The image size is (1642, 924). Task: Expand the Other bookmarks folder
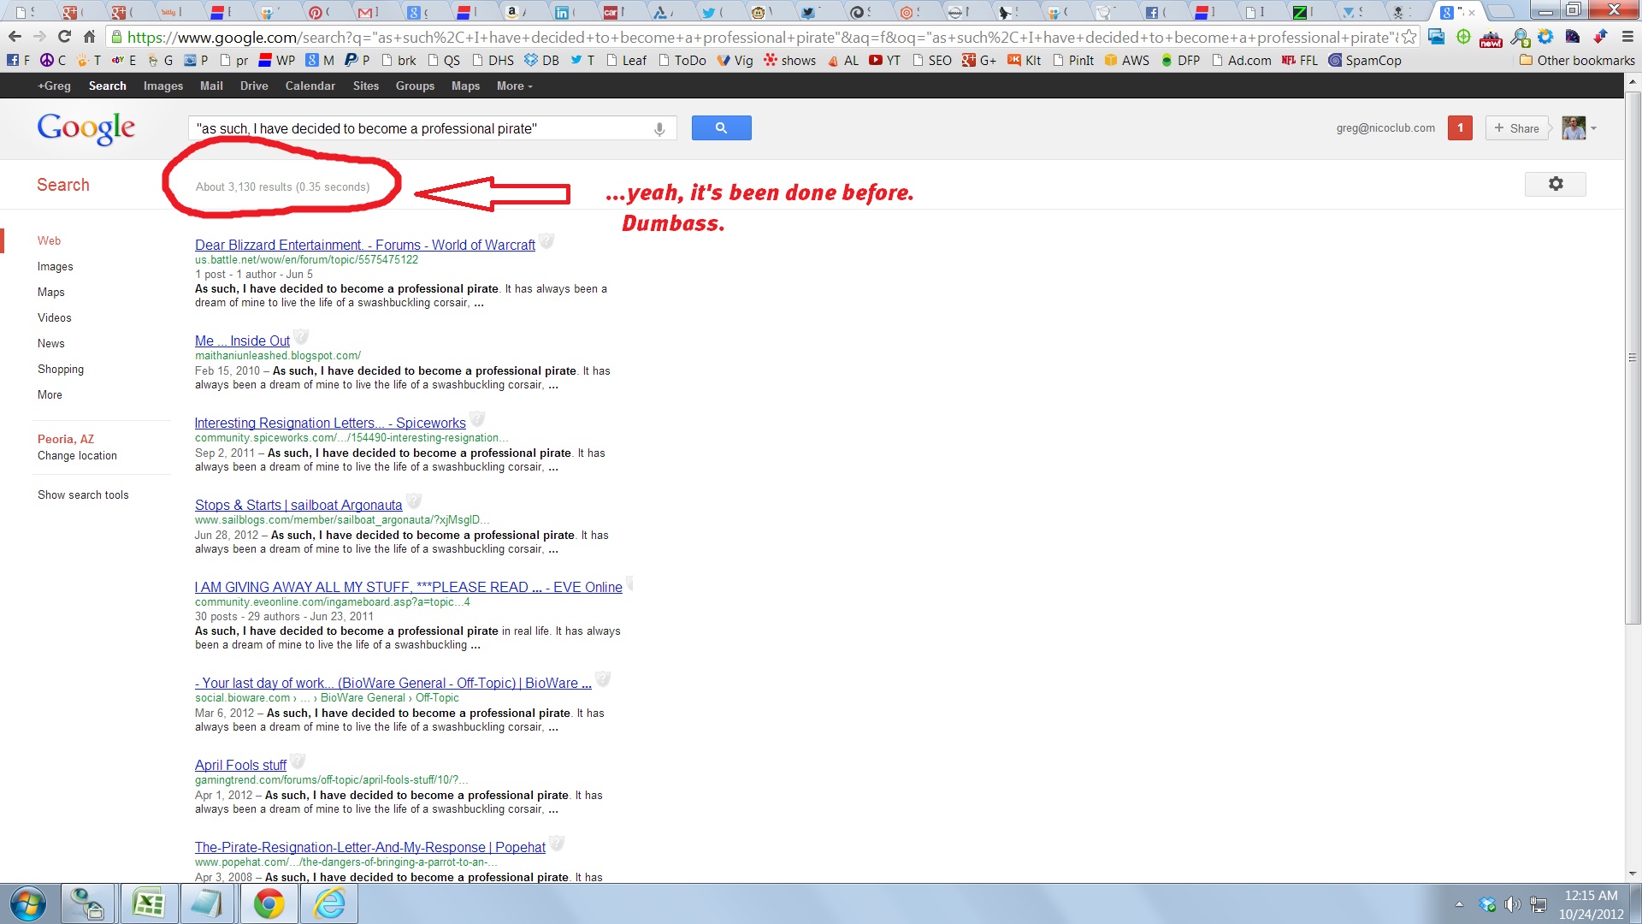1577,61
